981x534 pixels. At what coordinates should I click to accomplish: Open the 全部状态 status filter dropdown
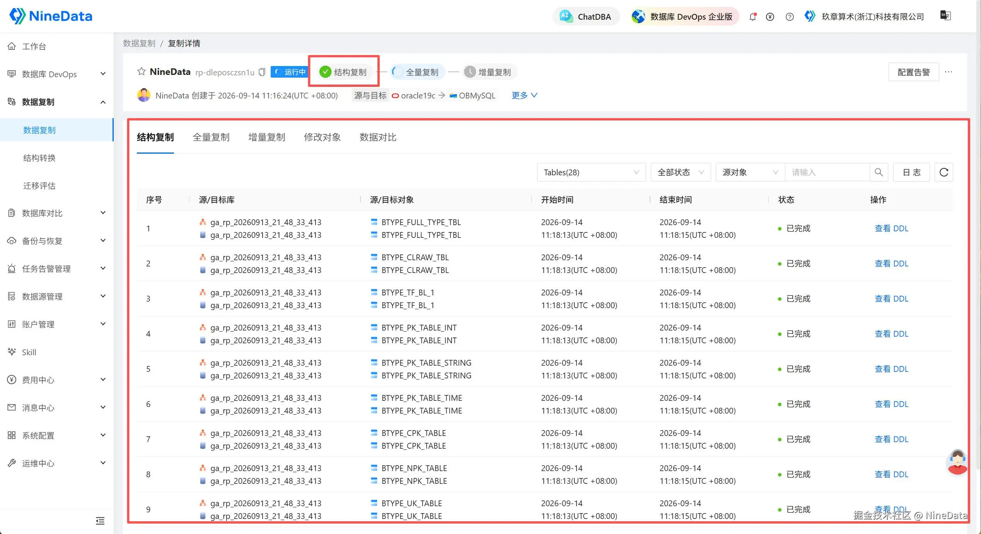pos(681,172)
